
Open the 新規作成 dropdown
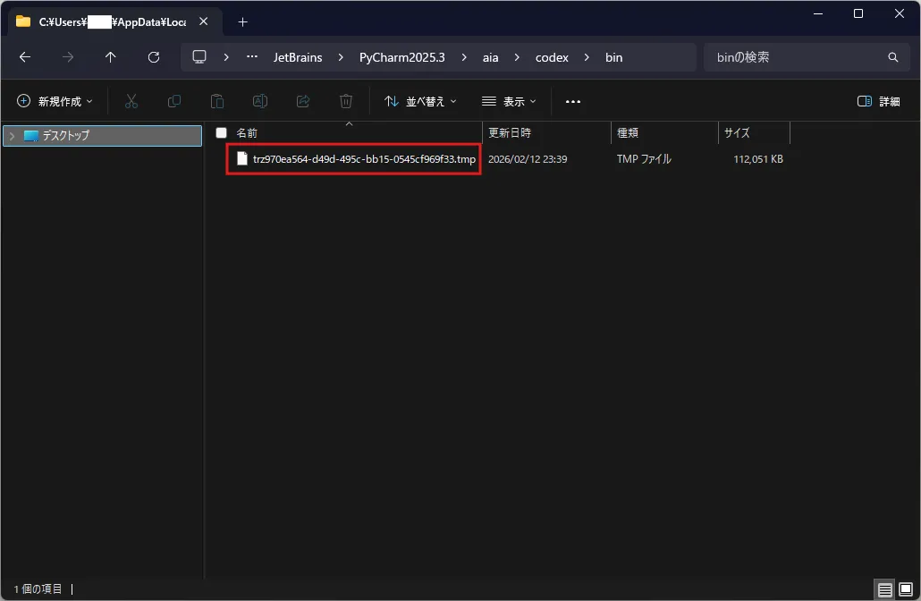coord(55,102)
